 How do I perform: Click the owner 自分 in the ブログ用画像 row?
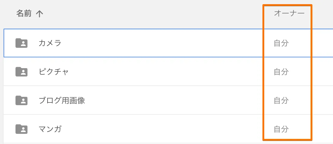[281, 100]
